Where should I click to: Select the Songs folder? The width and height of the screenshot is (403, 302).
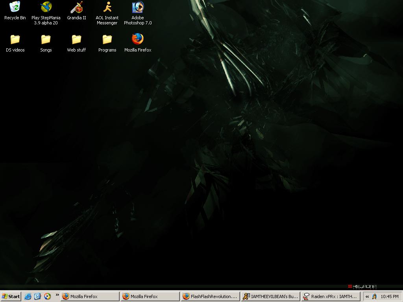click(46, 43)
